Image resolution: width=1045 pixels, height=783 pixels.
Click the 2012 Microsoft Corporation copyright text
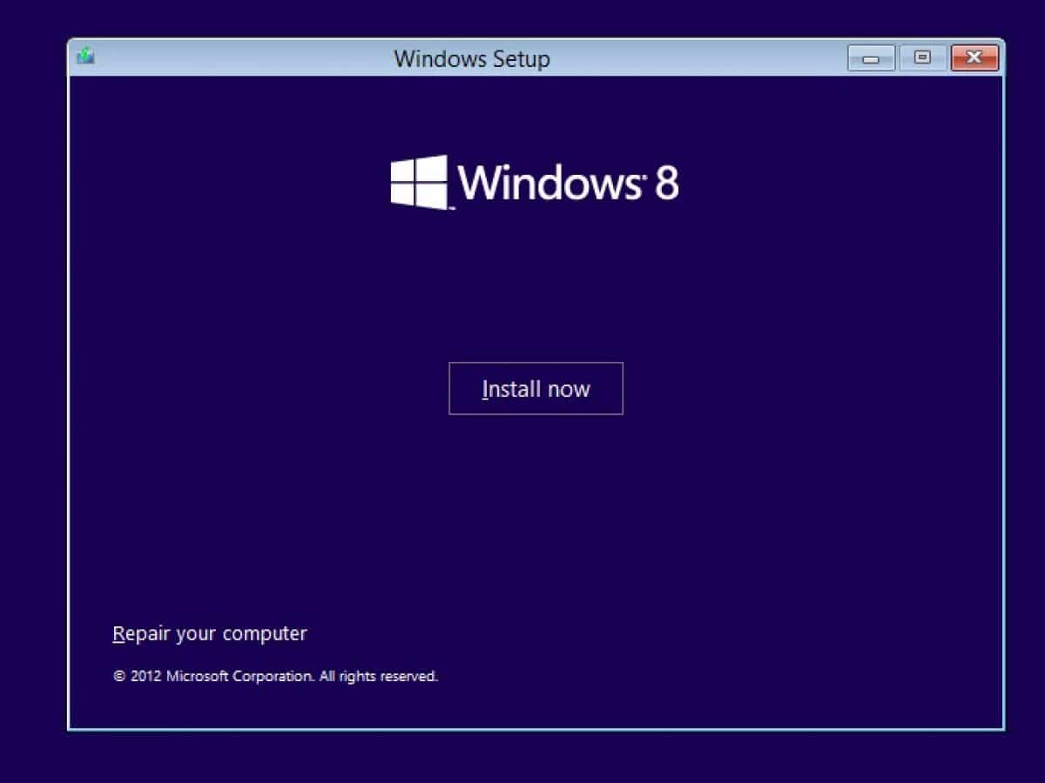275,676
